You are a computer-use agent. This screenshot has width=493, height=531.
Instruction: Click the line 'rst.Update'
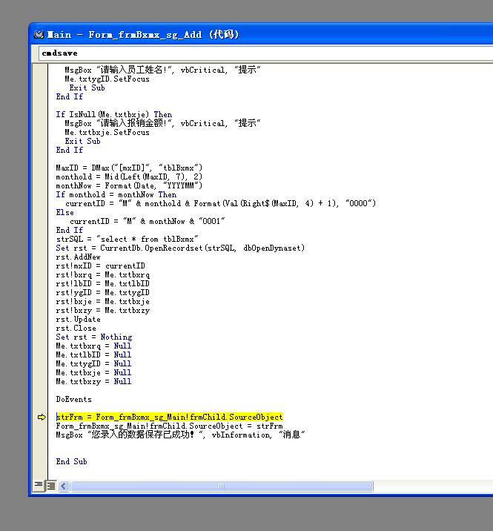tap(79, 320)
